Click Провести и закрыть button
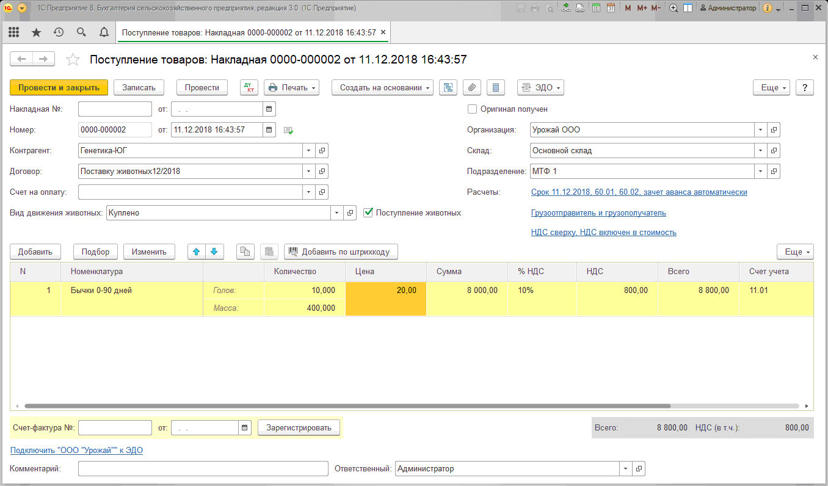Viewport: 828px width, 486px height. tap(59, 87)
